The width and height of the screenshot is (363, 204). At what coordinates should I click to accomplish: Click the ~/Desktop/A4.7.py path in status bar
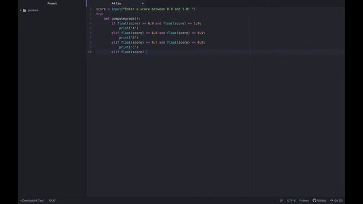[32, 201]
